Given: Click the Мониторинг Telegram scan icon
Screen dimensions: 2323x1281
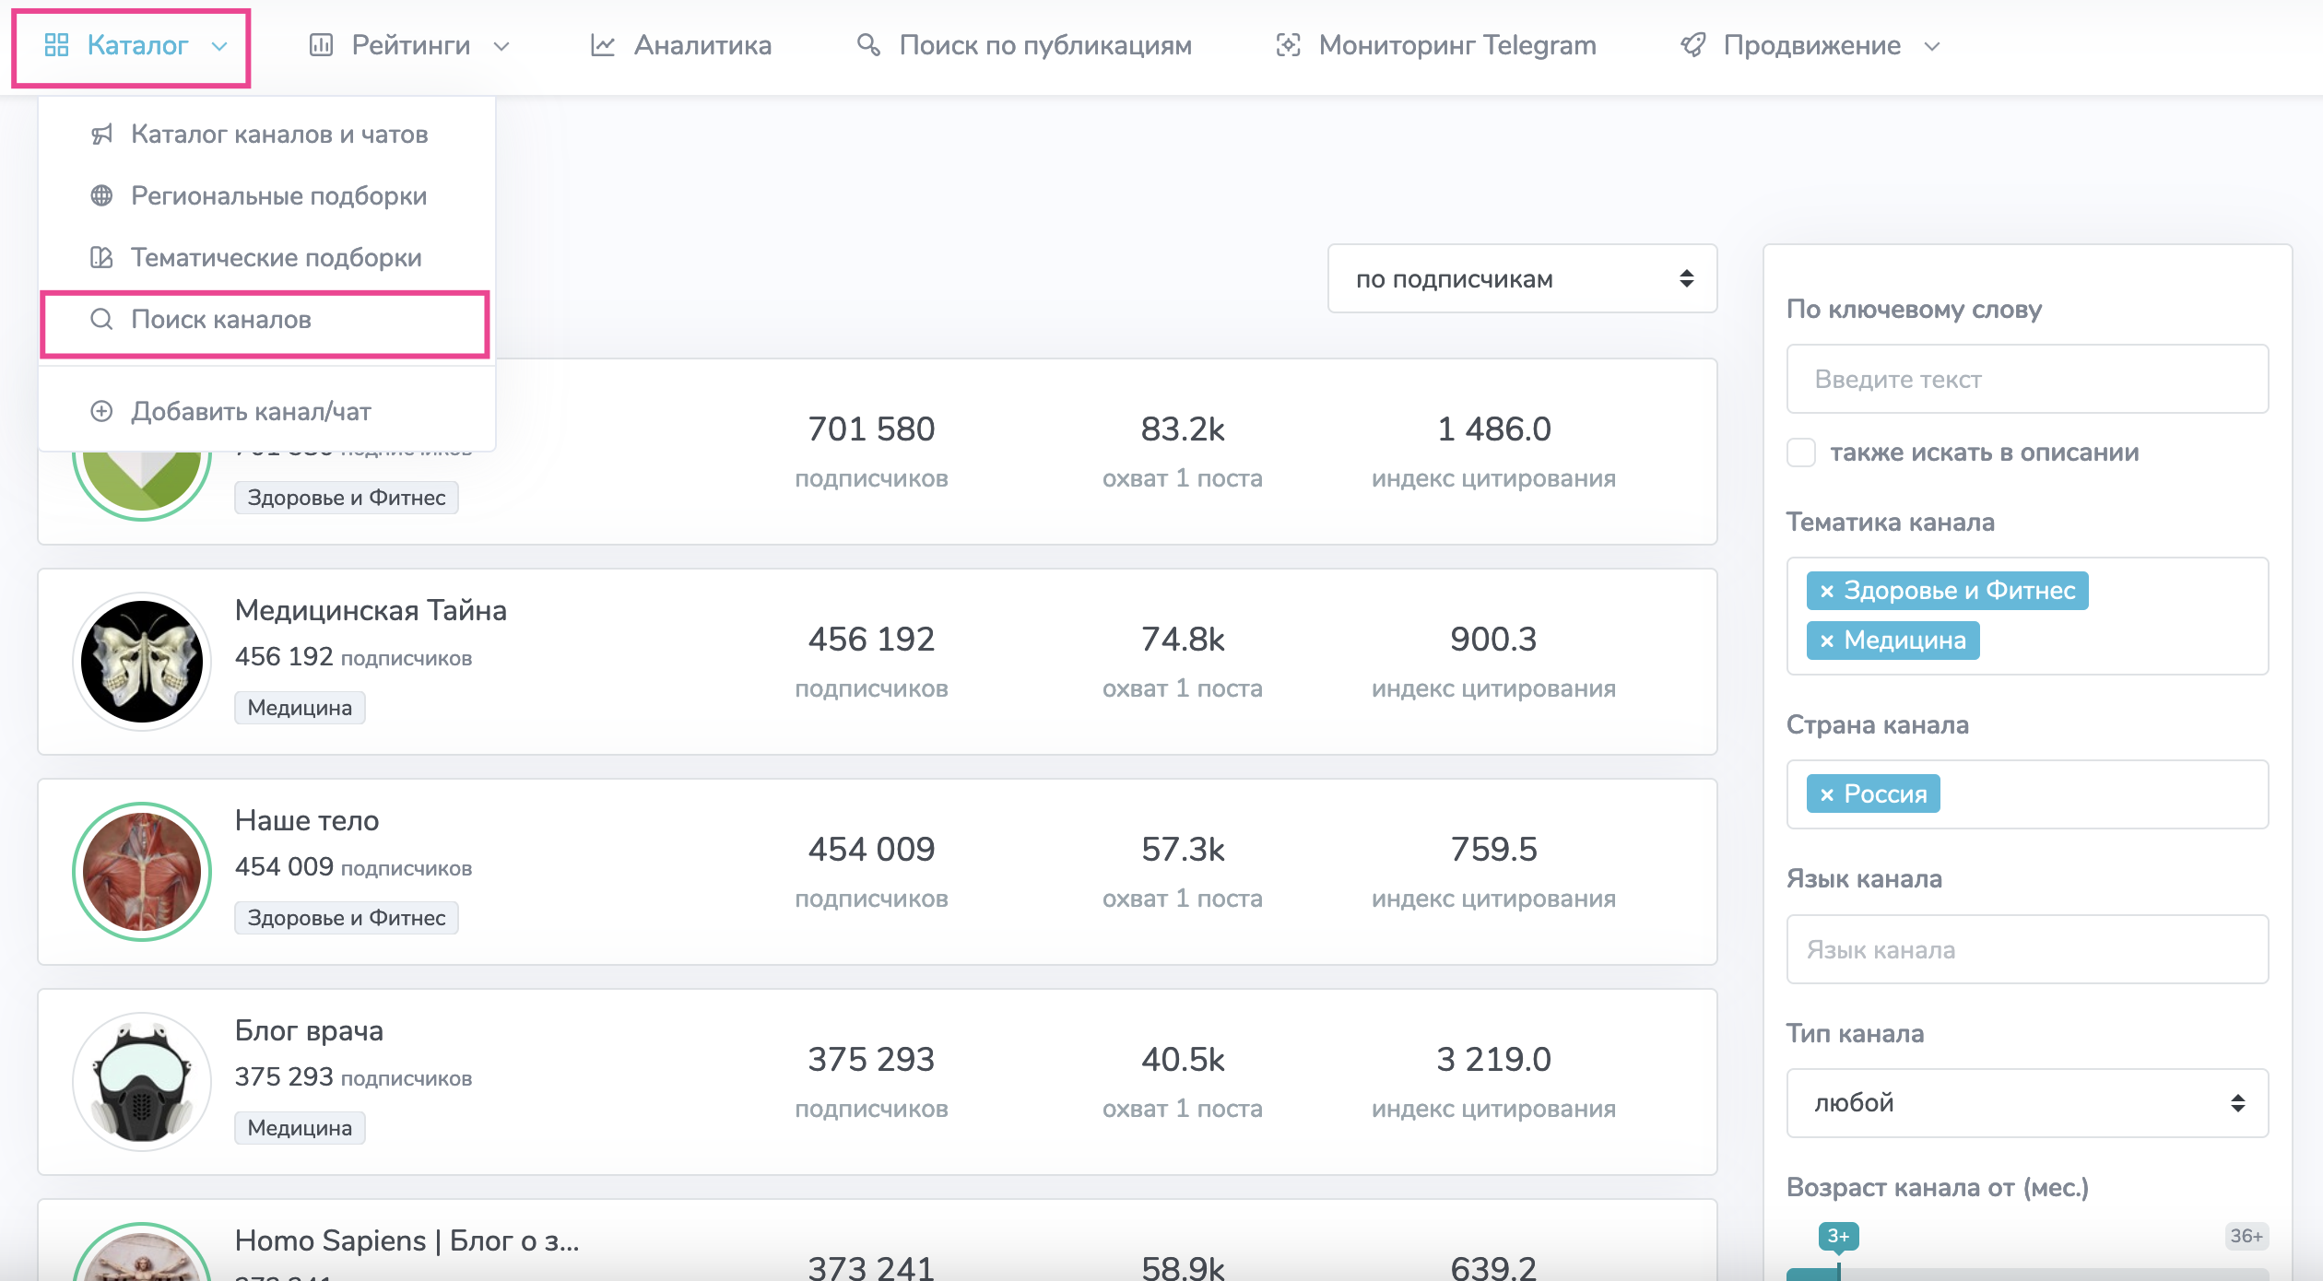Looking at the screenshot, I should click(x=1289, y=45).
